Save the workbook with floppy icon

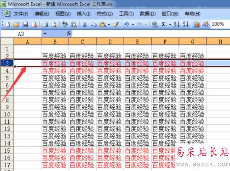click(25, 24)
